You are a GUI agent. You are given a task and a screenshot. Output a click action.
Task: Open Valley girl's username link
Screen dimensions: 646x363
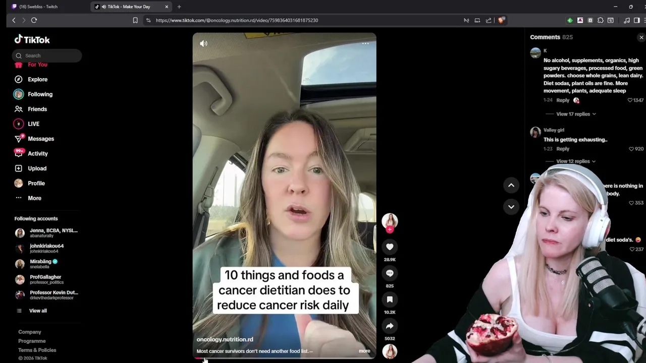554,130
